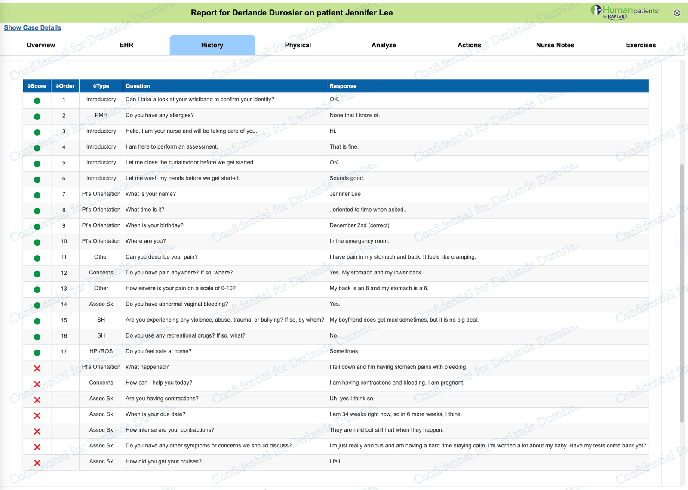Go to the Physical tab
This screenshot has width=688, height=490.
click(298, 45)
